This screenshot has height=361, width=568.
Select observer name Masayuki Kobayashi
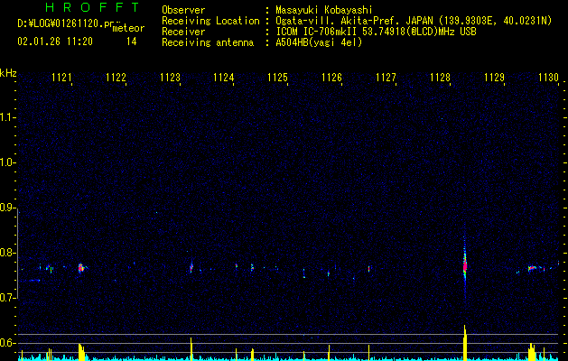324,10
